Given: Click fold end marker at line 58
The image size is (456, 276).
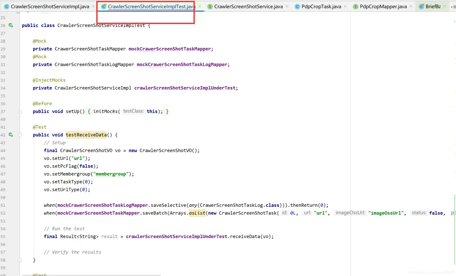Looking at the screenshot, I should tap(20, 260).
